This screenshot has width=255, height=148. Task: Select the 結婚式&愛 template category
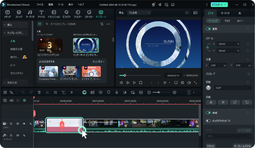tap(16, 49)
